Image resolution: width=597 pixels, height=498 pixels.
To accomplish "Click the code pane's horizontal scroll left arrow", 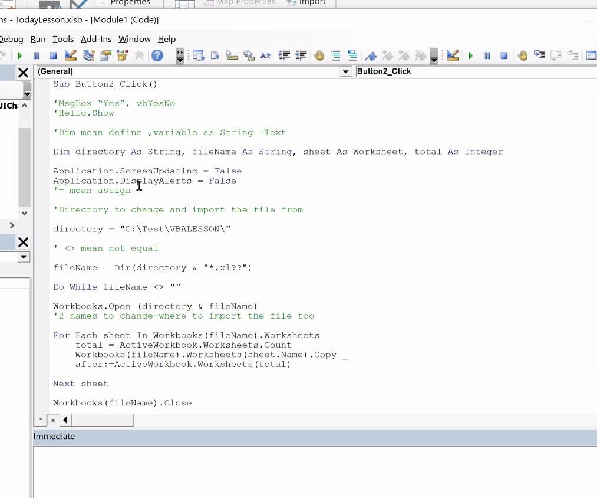I will 65,420.
